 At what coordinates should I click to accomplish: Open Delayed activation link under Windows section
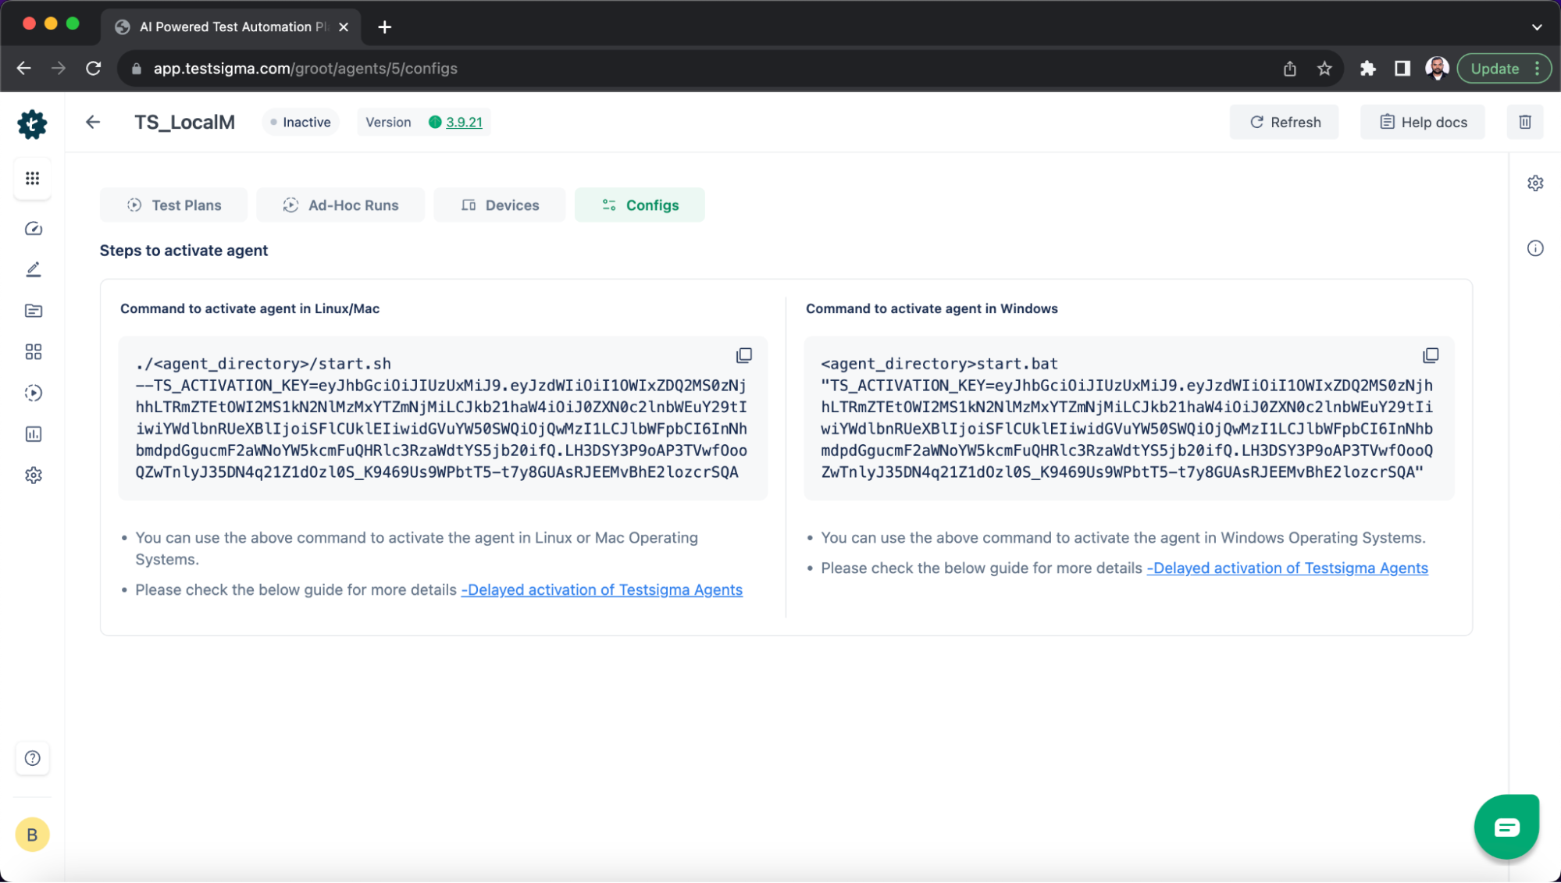click(1287, 568)
